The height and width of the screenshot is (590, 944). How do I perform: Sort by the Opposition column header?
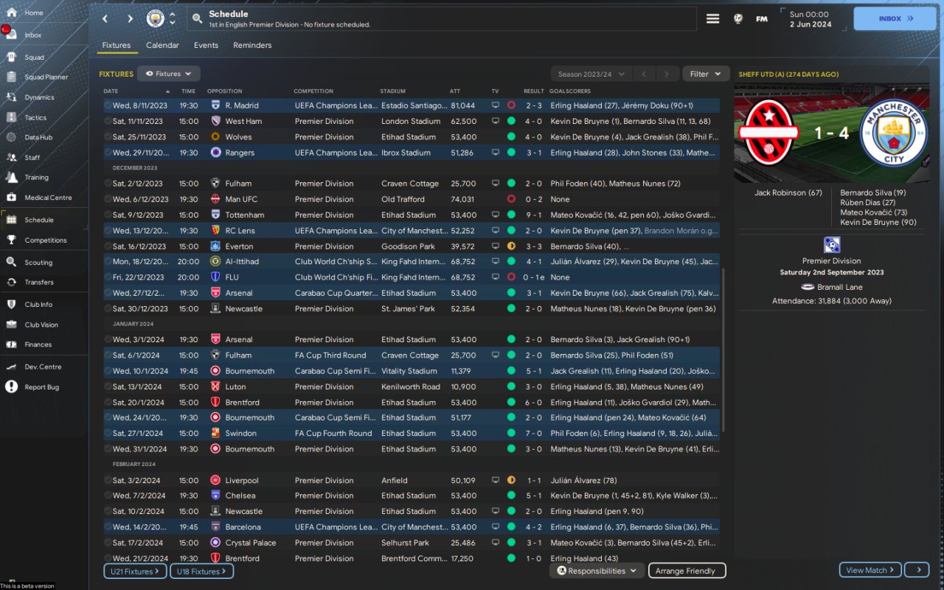point(224,91)
